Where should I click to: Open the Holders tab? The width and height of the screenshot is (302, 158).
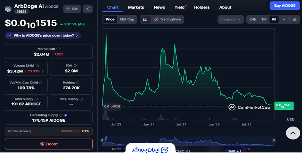[x=202, y=7]
